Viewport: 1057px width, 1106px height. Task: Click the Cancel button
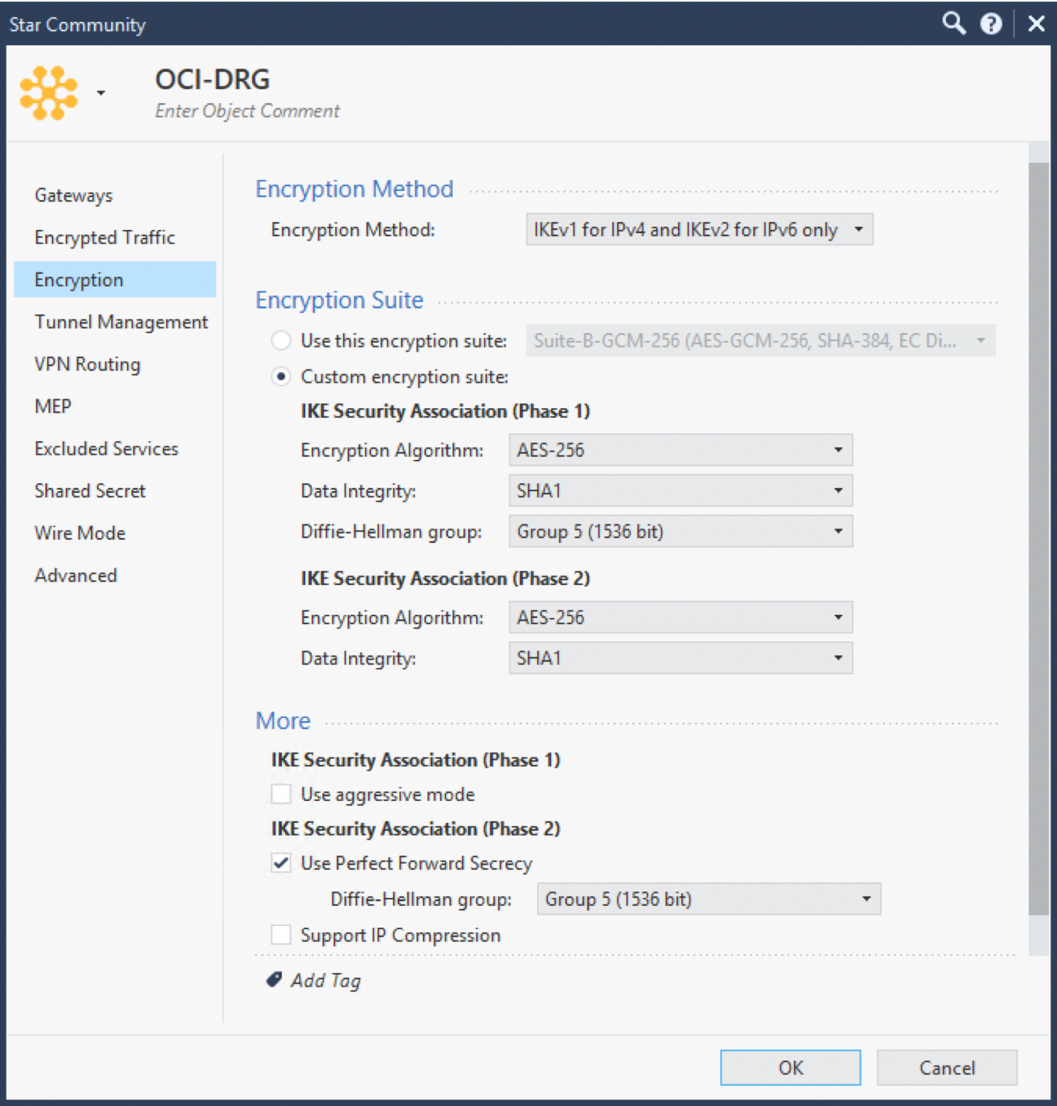click(947, 1067)
